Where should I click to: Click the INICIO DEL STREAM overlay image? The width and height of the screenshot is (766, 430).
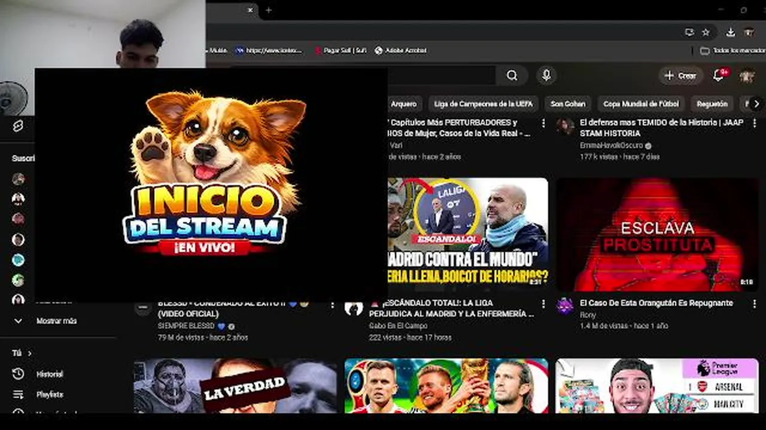[211, 185]
